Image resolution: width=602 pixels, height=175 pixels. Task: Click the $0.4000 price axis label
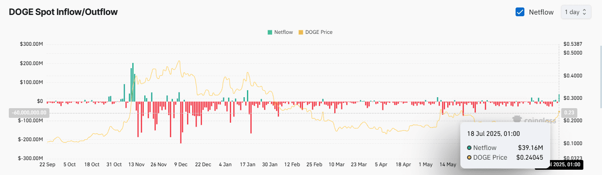coord(573,76)
